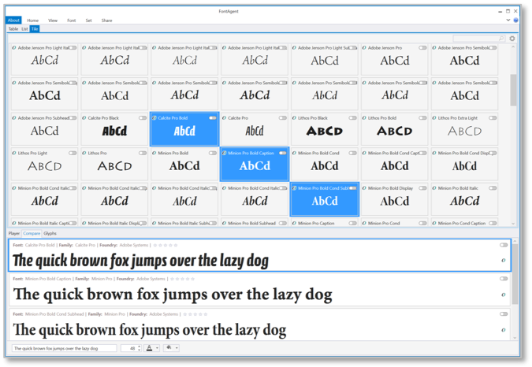Open the font color dropdown arrow
This screenshot has width=532, height=367.
point(157,348)
